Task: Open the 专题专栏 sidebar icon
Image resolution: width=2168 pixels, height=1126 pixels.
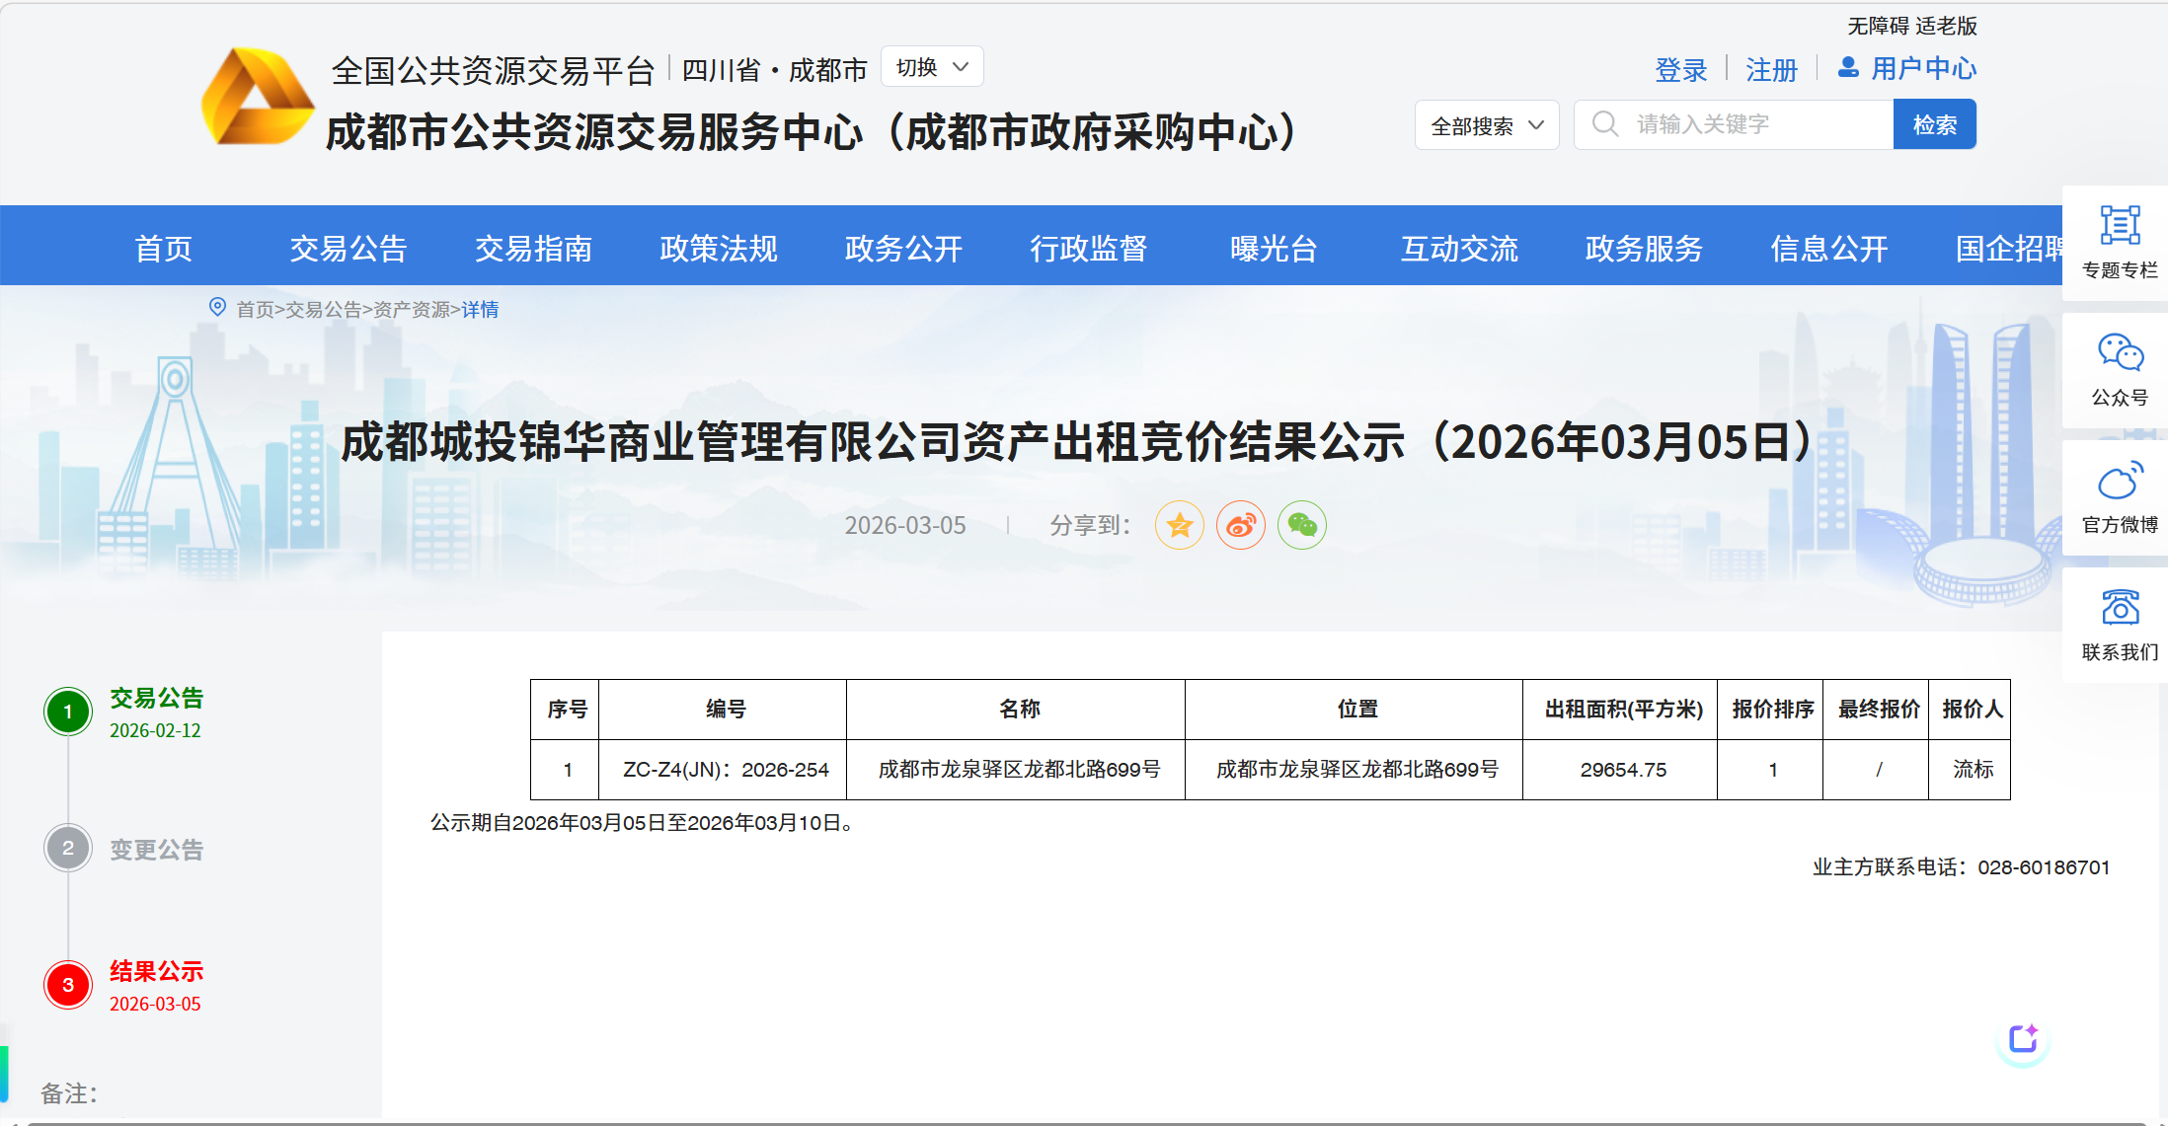Action: [x=2120, y=226]
